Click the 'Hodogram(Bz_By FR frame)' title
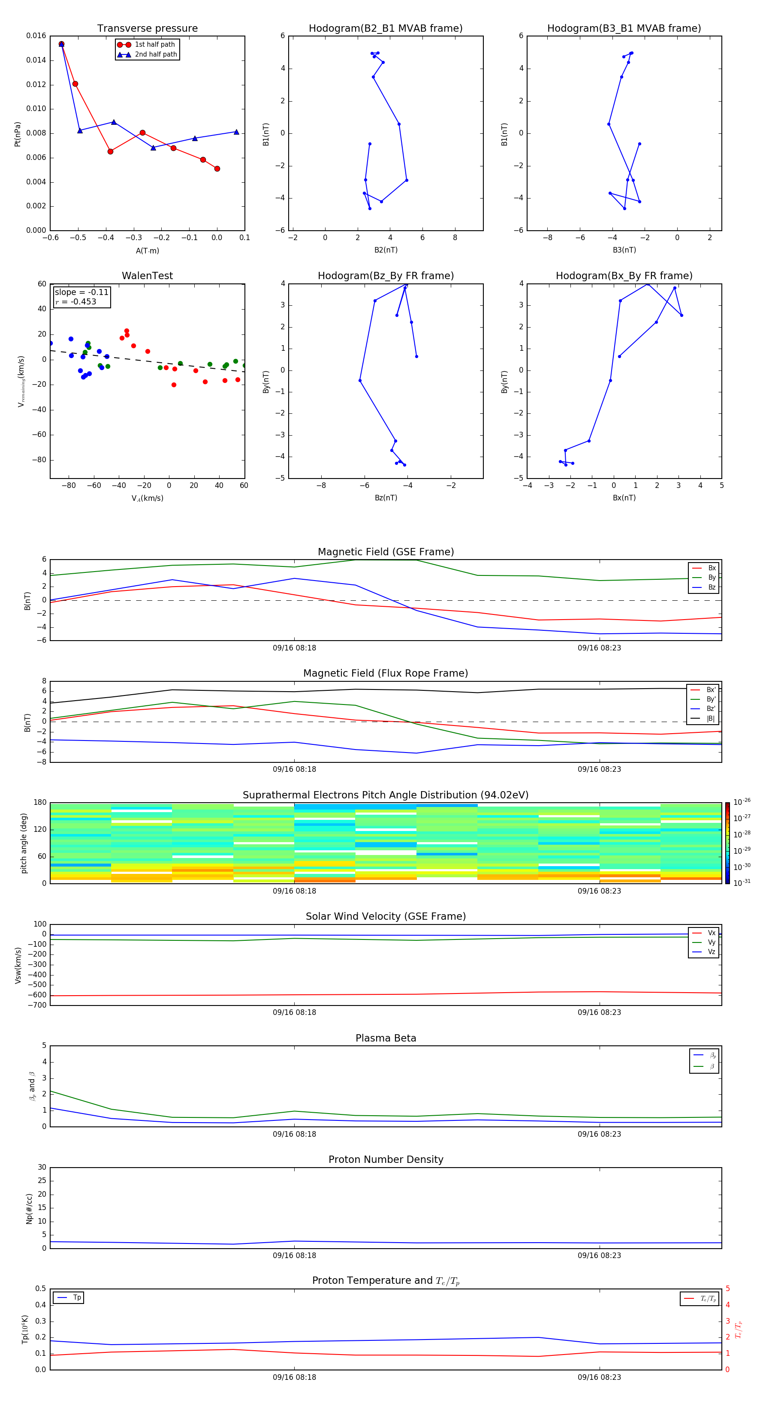This screenshot has height=1415, width=772. coord(386,276)
